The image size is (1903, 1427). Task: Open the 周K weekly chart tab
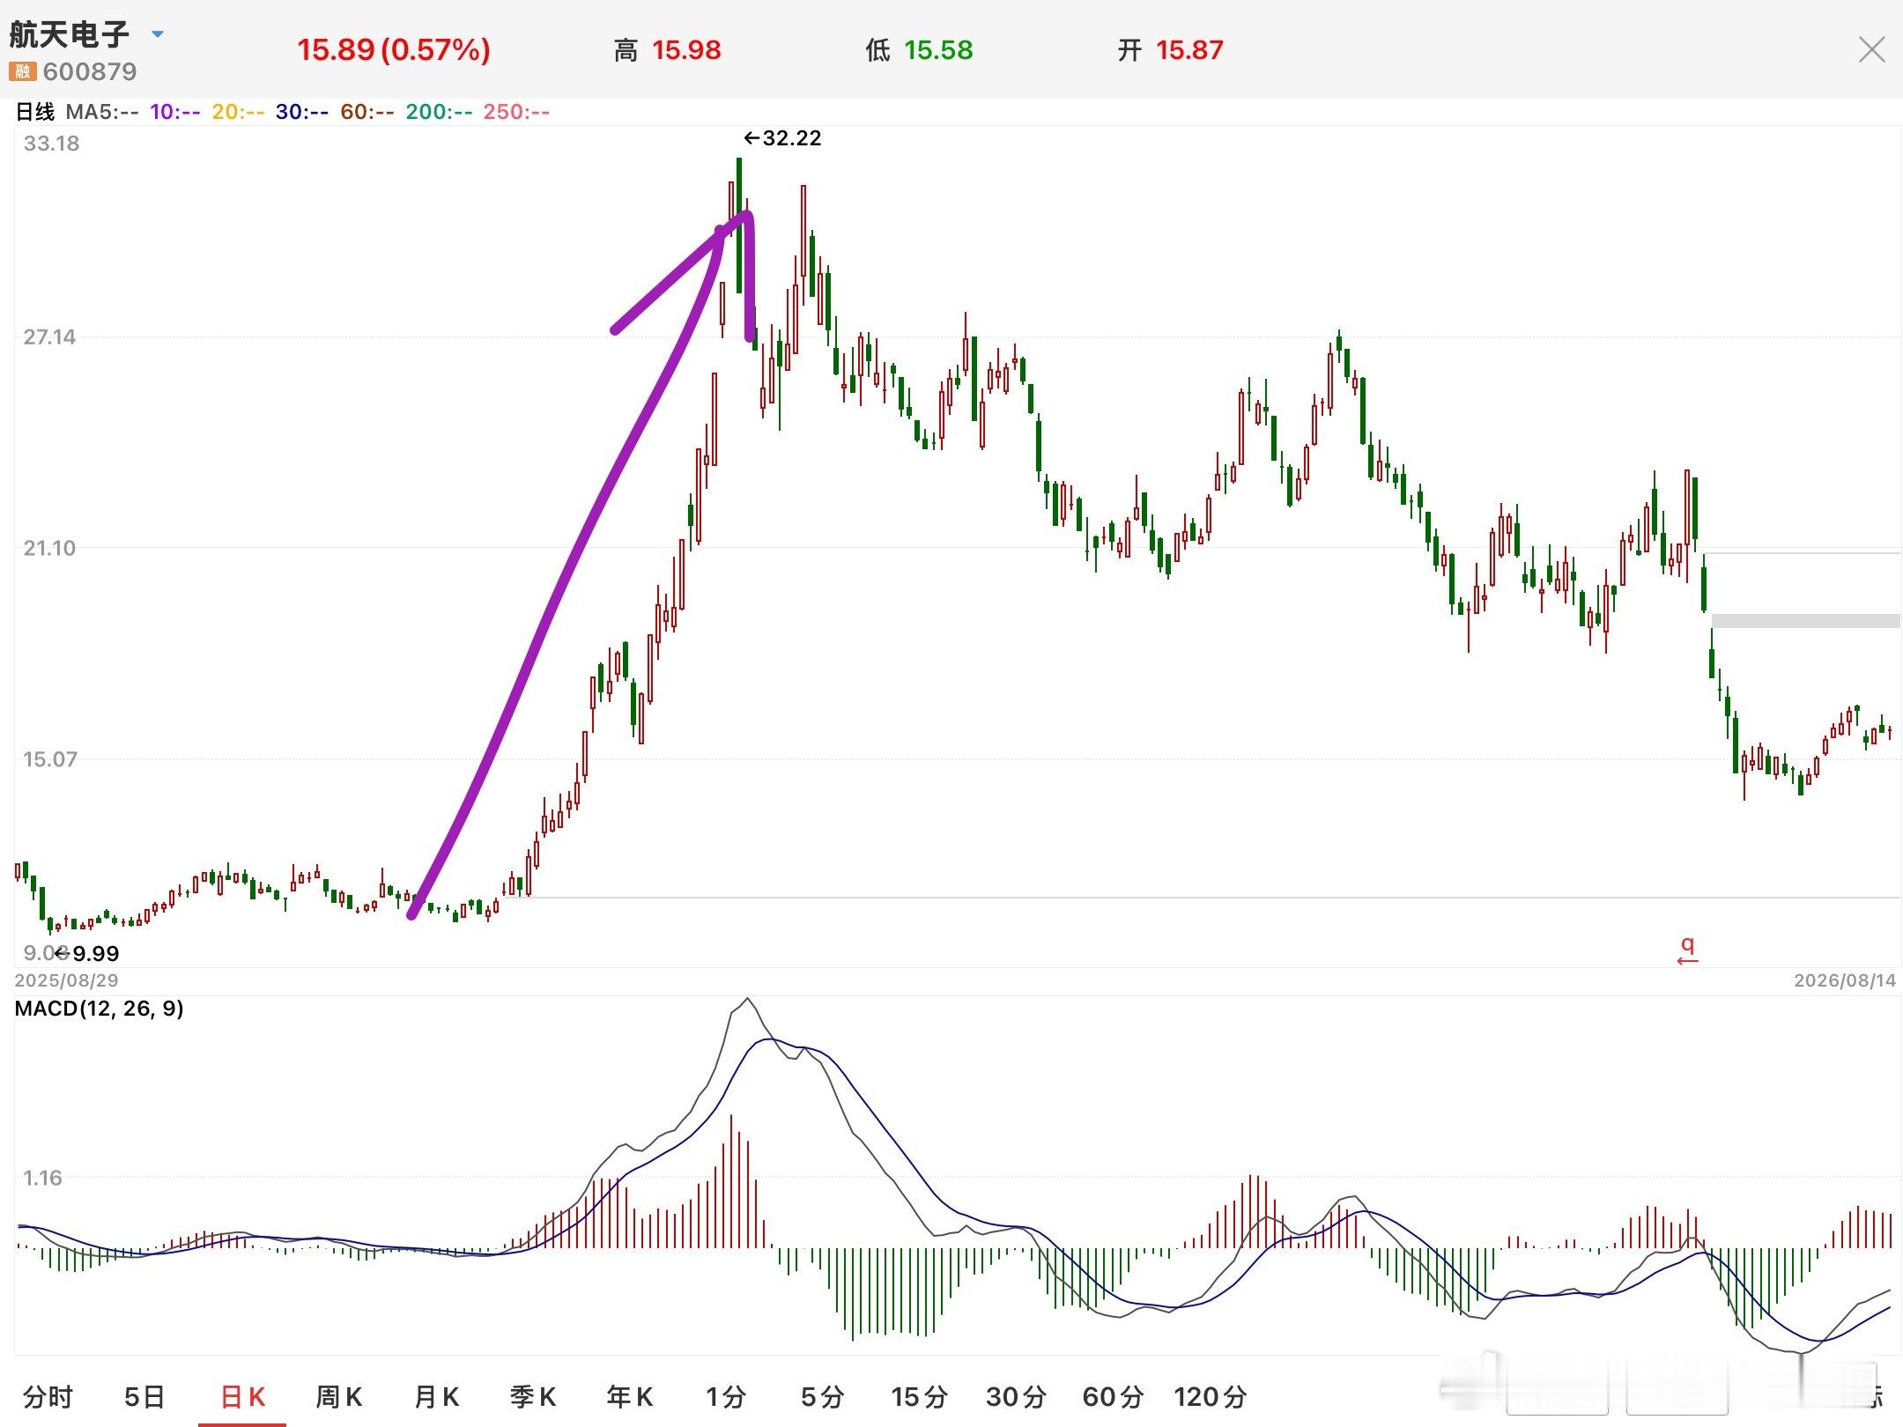click(339, 1396)
